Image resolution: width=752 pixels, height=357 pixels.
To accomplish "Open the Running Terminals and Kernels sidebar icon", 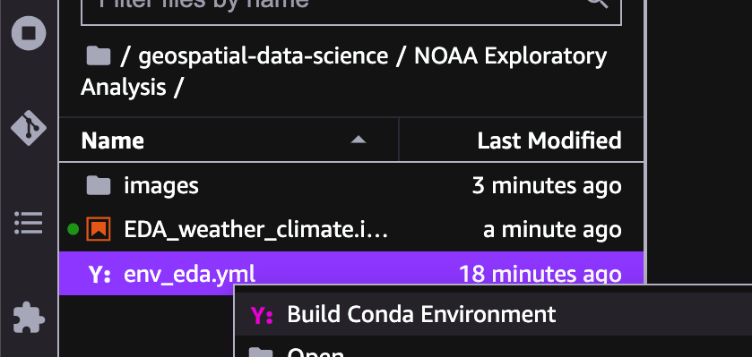I will 29,33.
